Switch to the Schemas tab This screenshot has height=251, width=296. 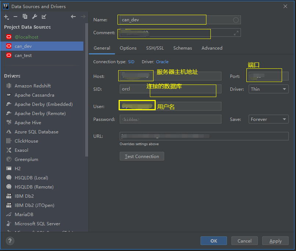click(x=183, y=48)
